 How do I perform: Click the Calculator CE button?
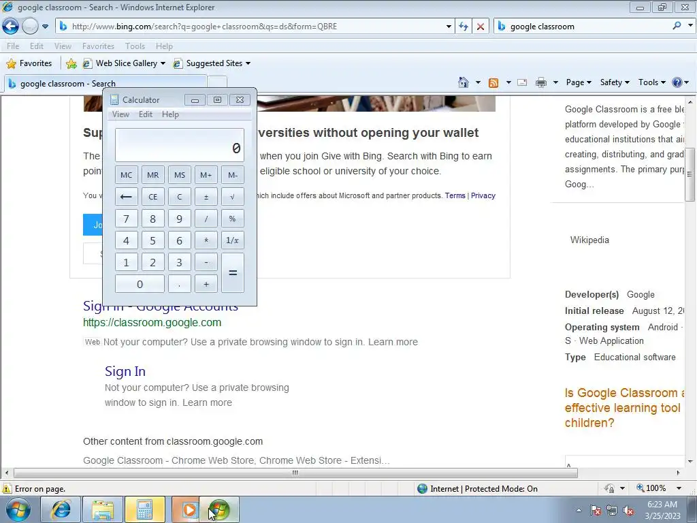(153, 197)
